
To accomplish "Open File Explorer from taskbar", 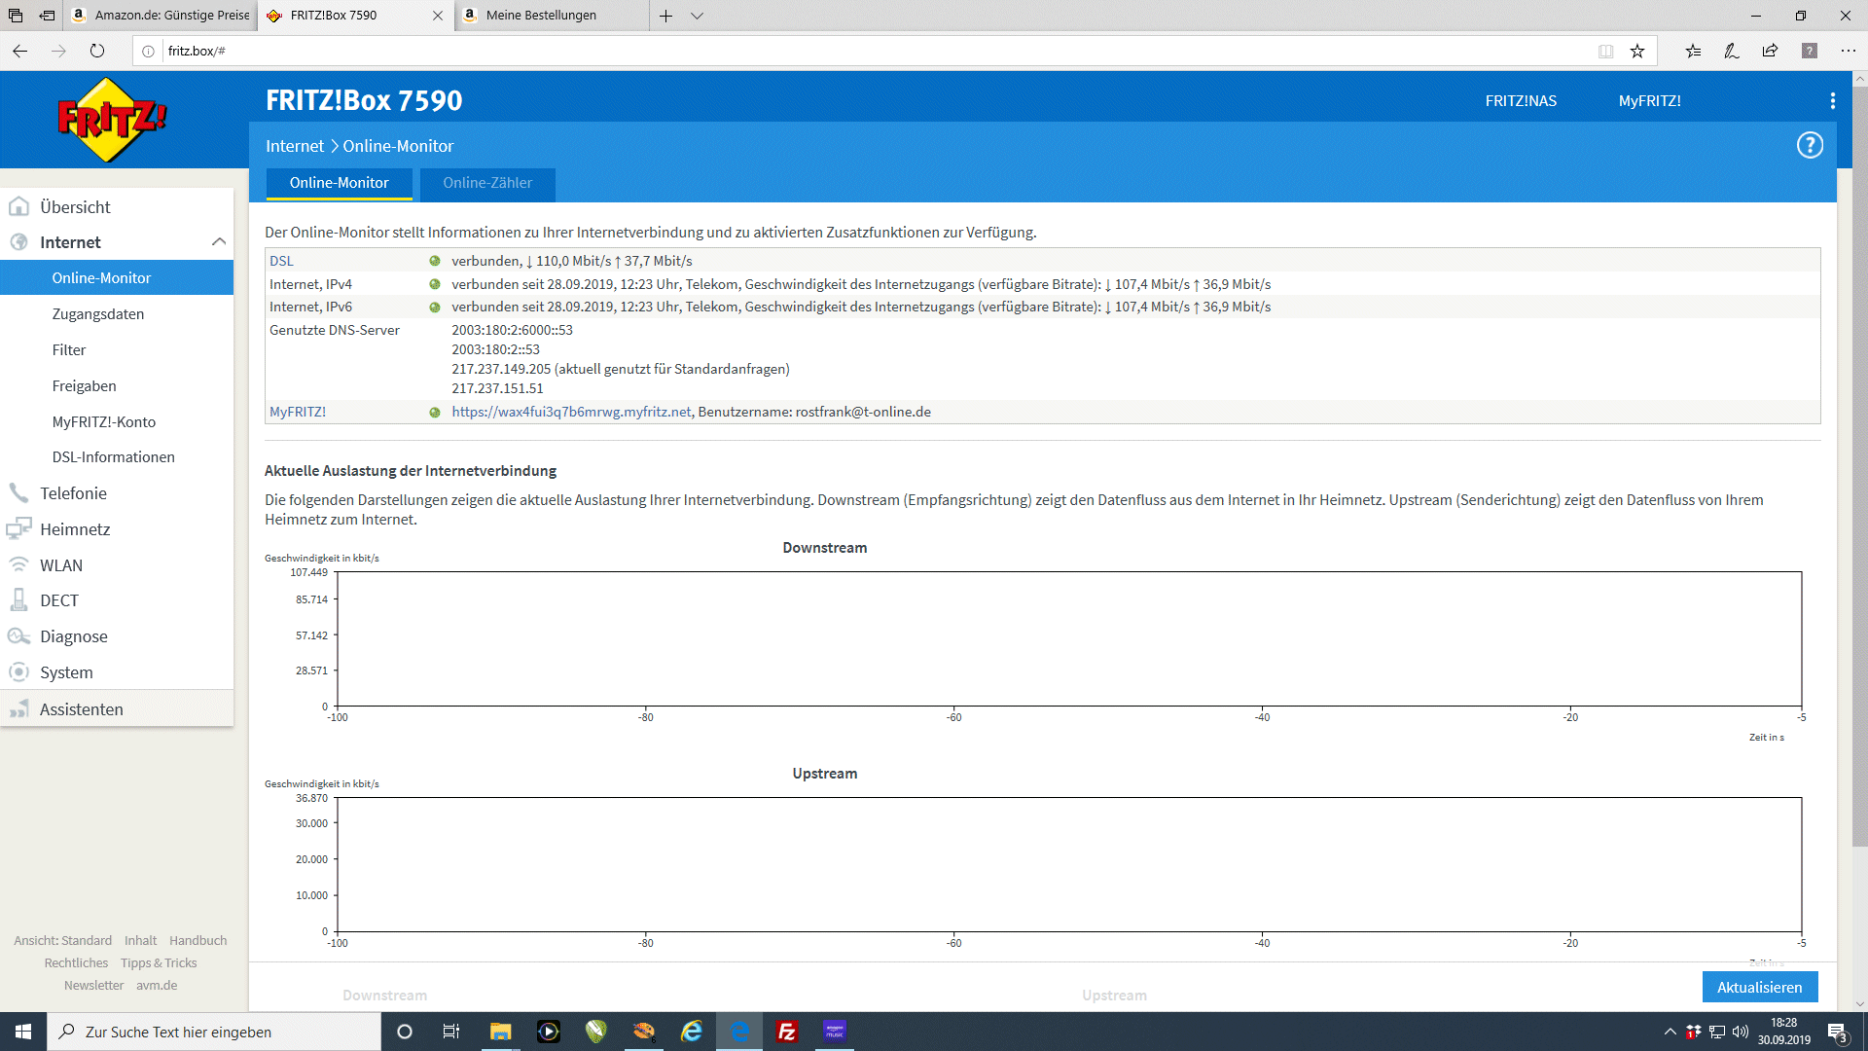I will click(500, 1032).
